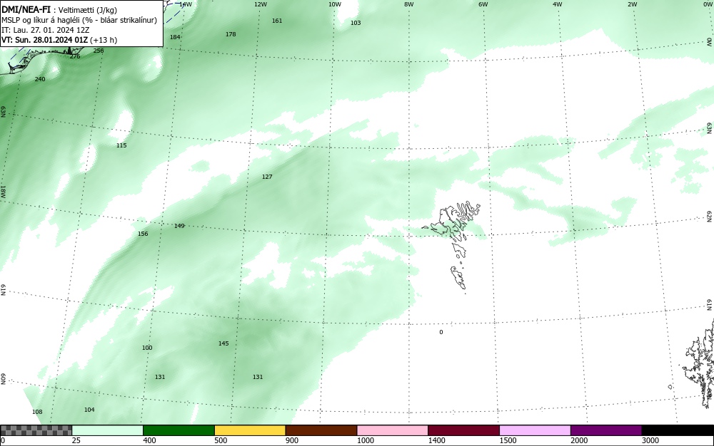Click the map value '145'
714x446 pixels.
pyautogui.click(x=223, y=344)
